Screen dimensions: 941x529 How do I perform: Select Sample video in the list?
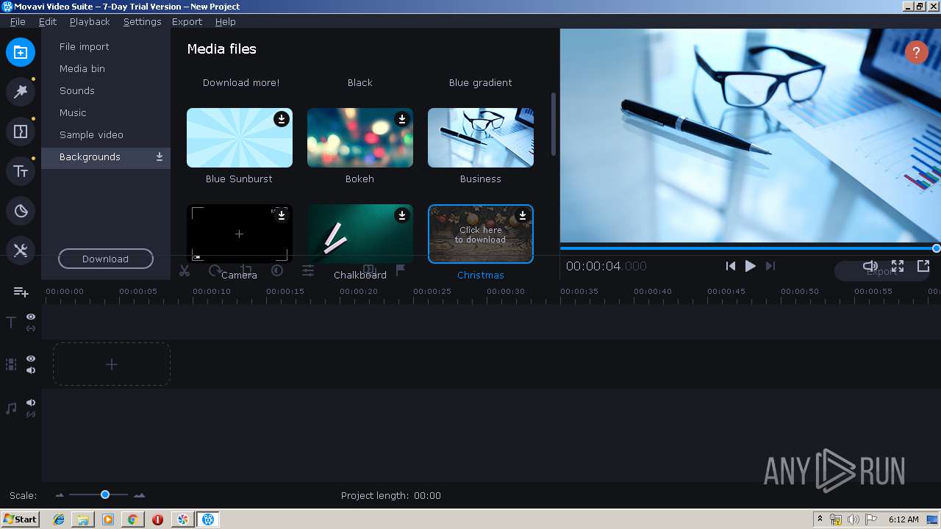(106, 134)
